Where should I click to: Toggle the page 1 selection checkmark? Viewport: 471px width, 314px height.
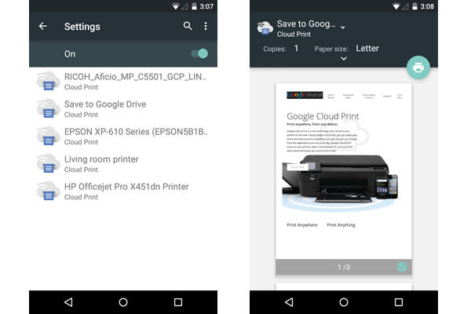point(402,267)
